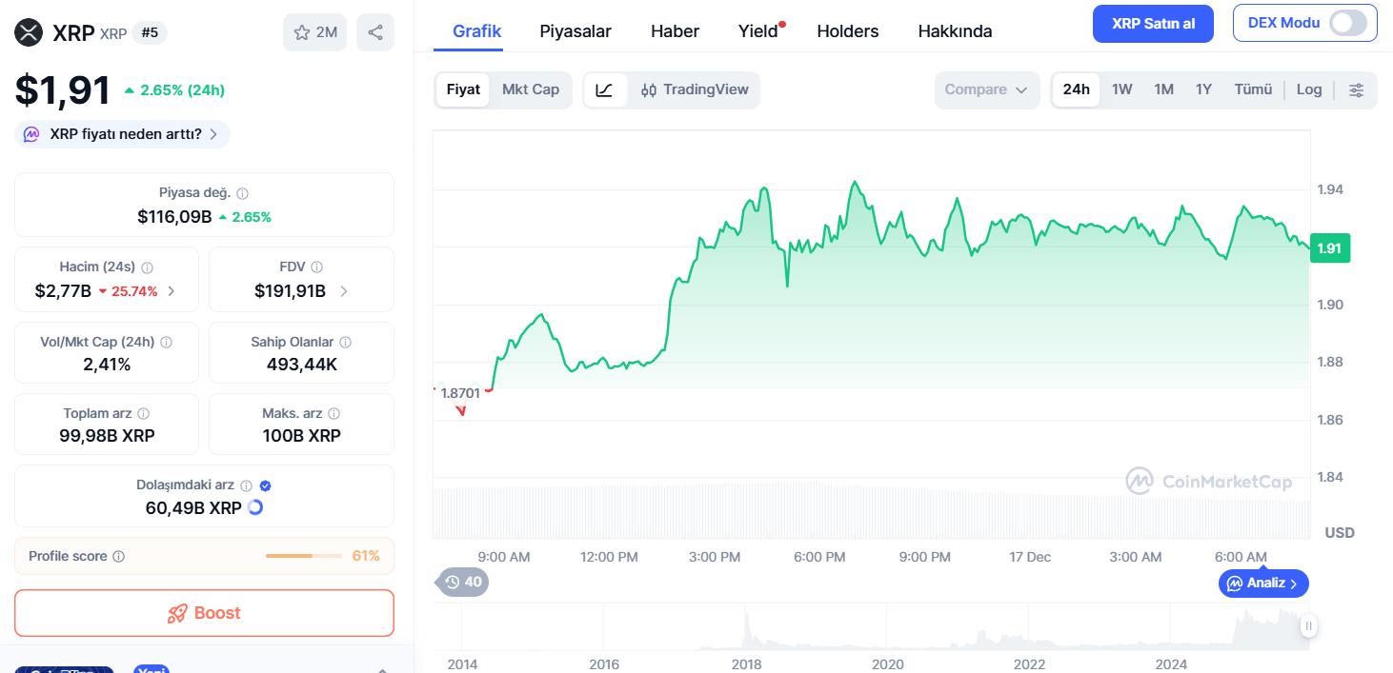Click the market cap value $116,09B
The height and width of the screenshot is (673, 1393).
tap(174, 217)
